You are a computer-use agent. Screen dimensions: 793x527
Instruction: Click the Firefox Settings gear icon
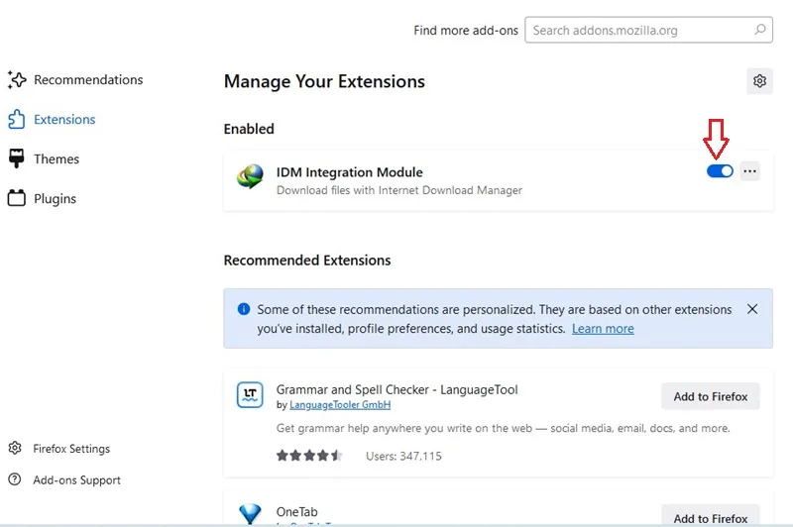[x=15, y=448]
